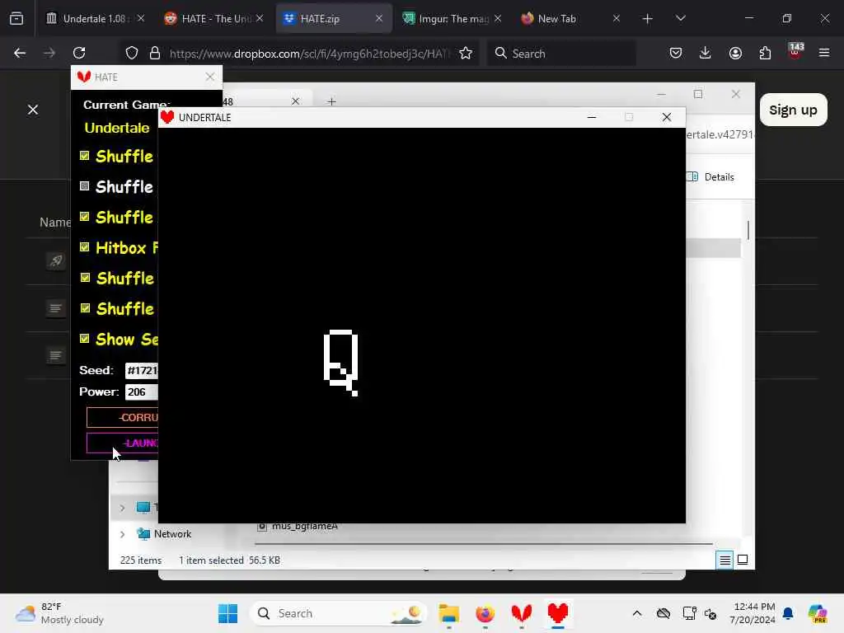Toggle the third Shuffle checkbox in HATE
844x633 pixels.
click(x=85, y=217)
